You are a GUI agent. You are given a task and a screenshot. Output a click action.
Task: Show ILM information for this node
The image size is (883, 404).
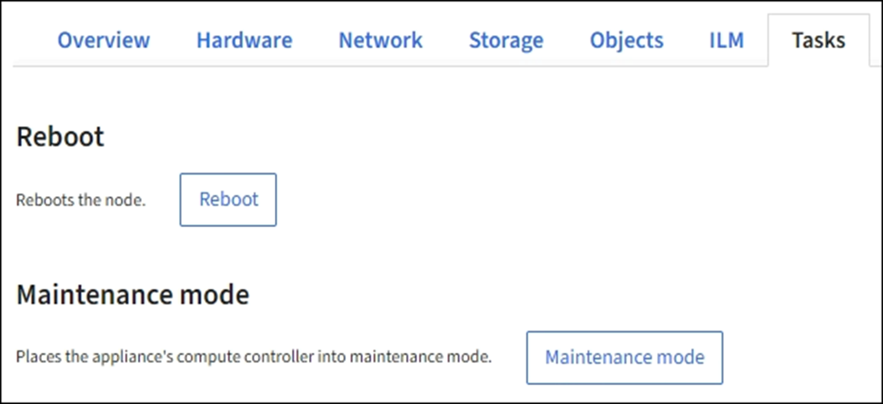click(726, 40)
